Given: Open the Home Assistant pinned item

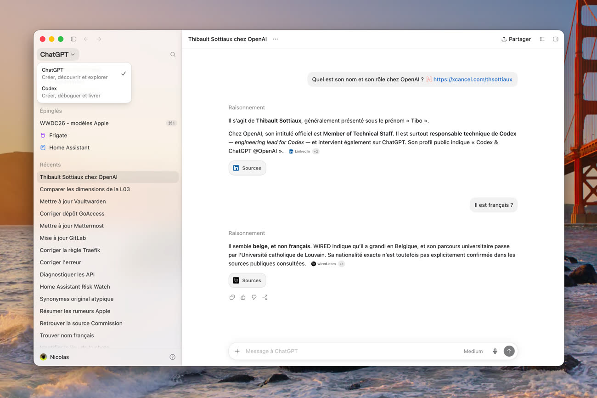Looking at the screenshot, I should click(107, 148).
